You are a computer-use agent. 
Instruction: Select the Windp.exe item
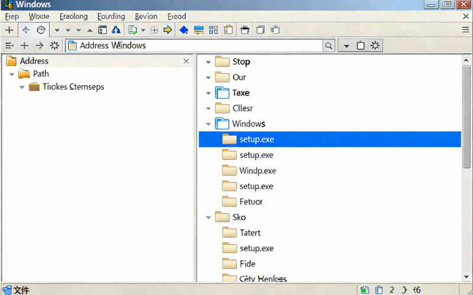coord(257,171)
